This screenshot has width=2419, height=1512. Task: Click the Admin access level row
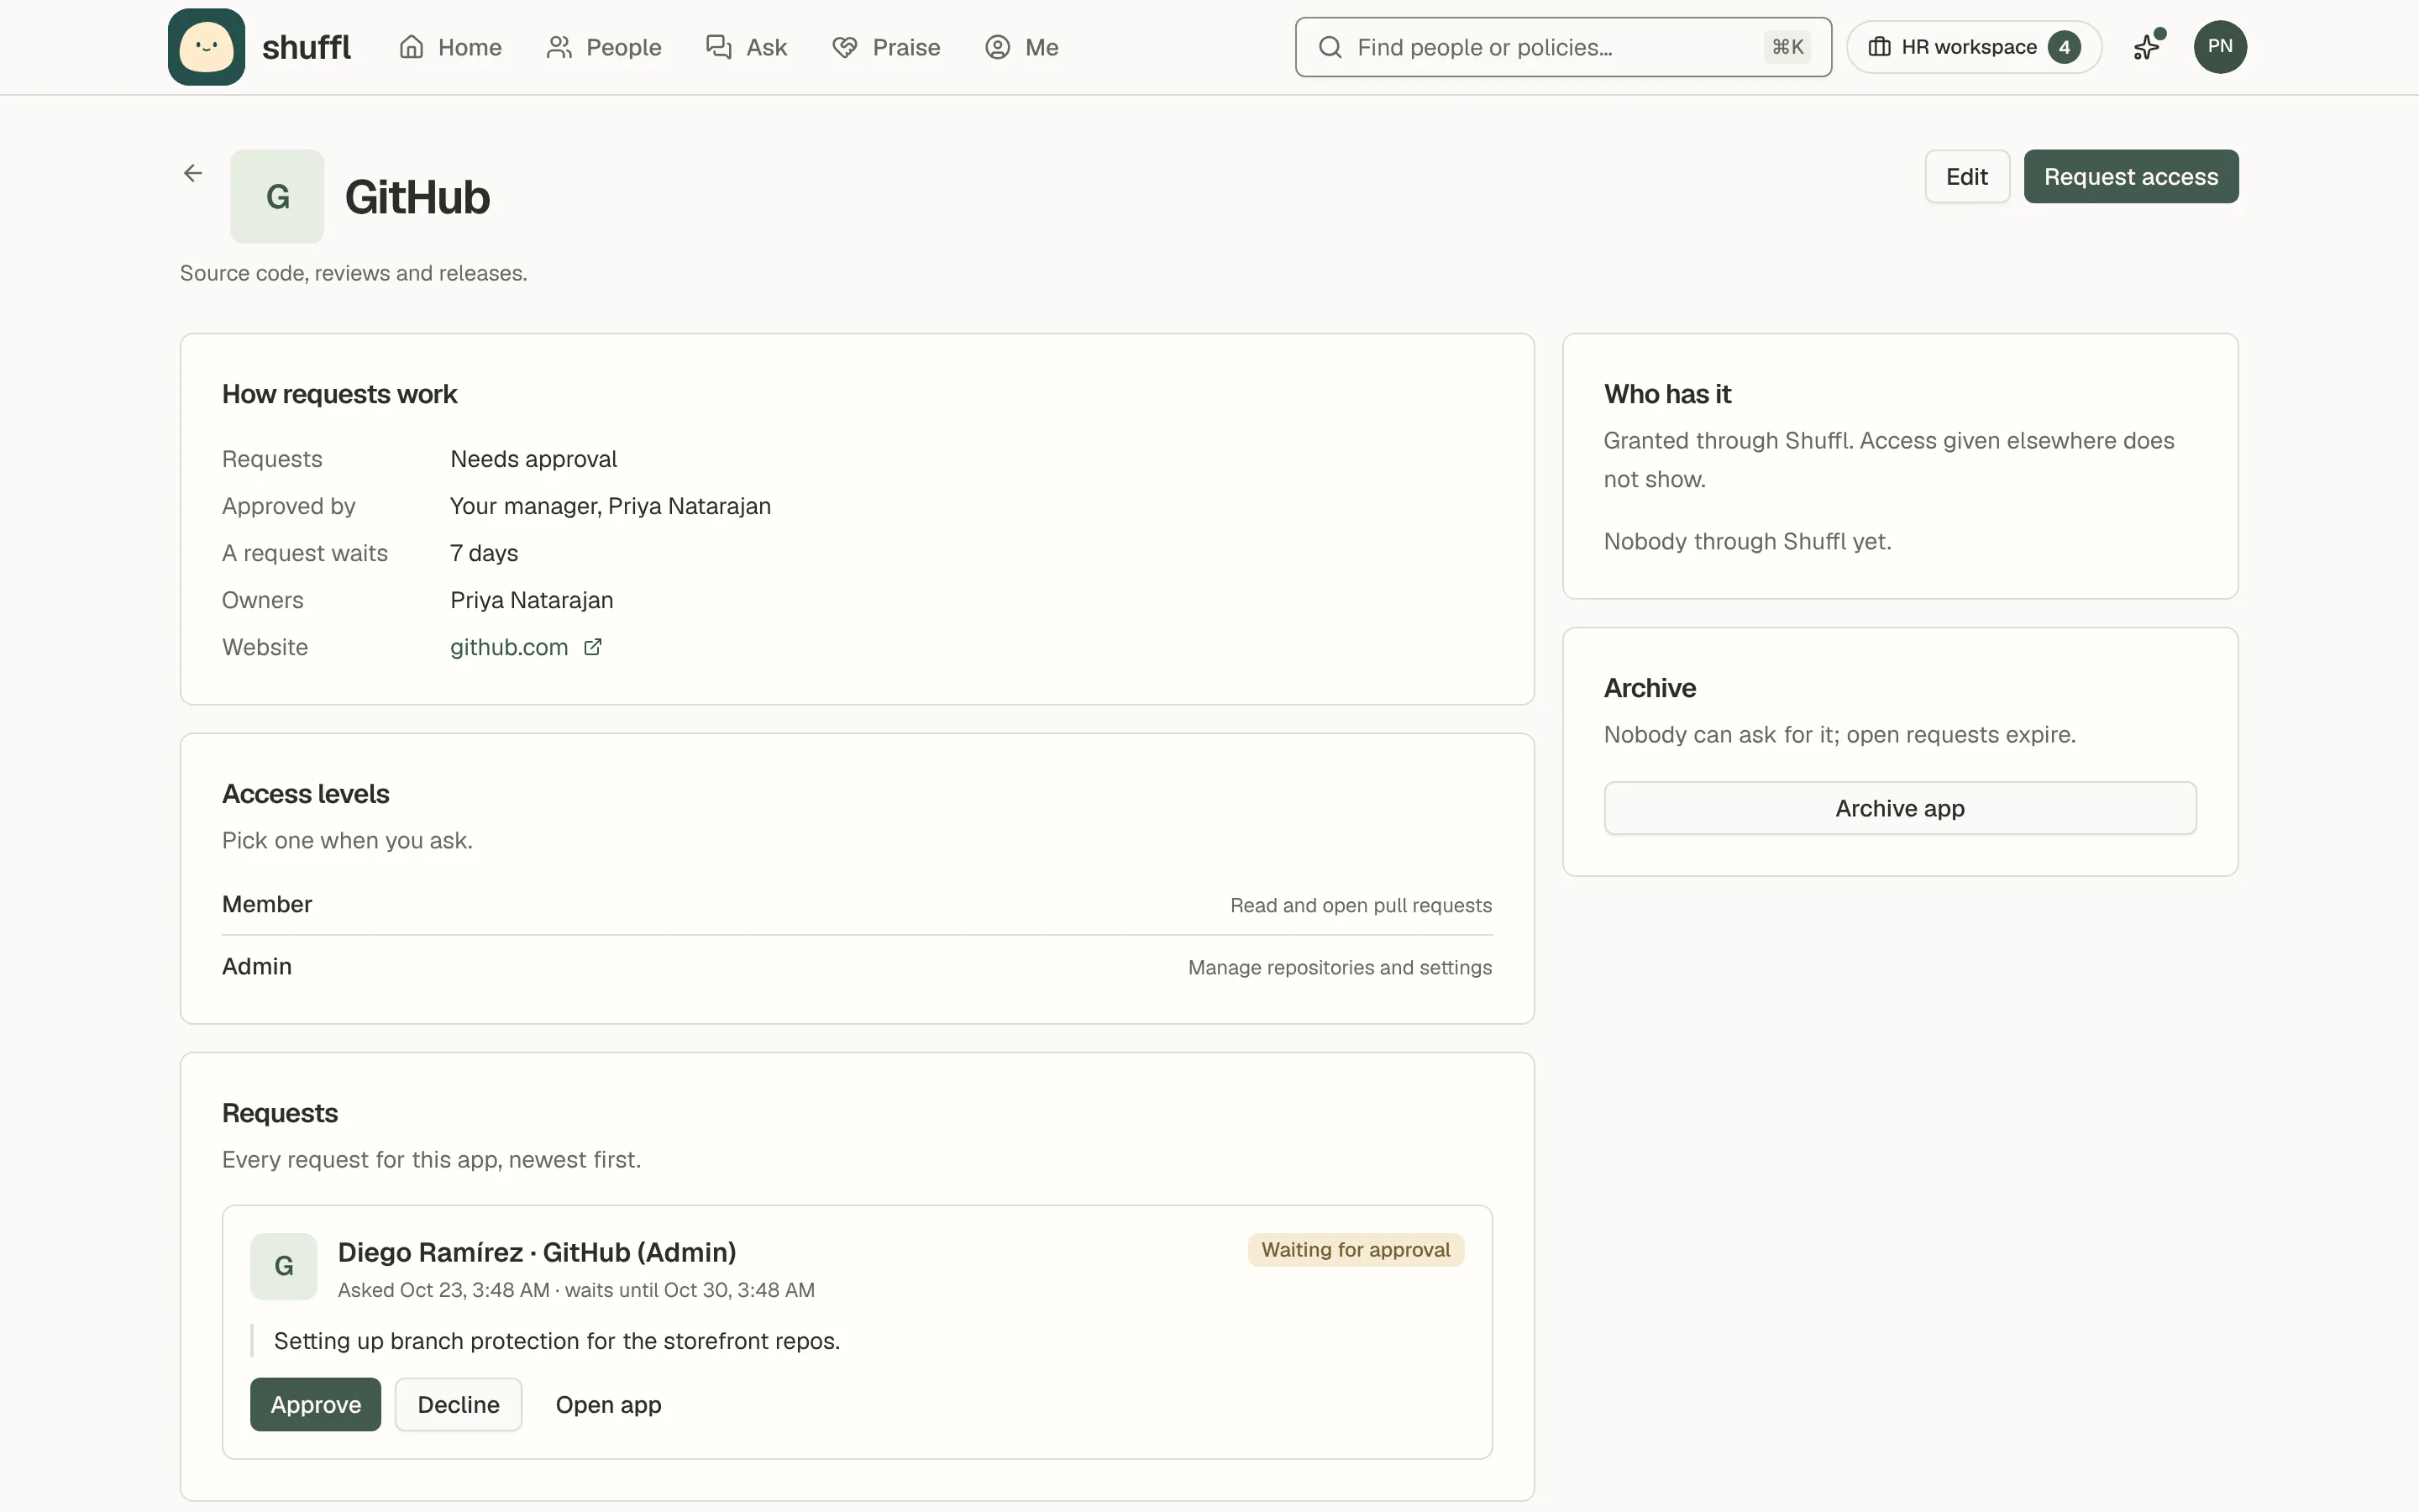click(x=857, y=966)
